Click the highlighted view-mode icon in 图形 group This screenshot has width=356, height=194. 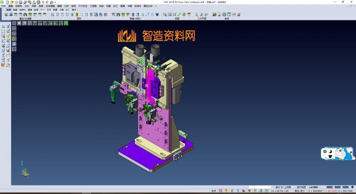pos(76,15)
